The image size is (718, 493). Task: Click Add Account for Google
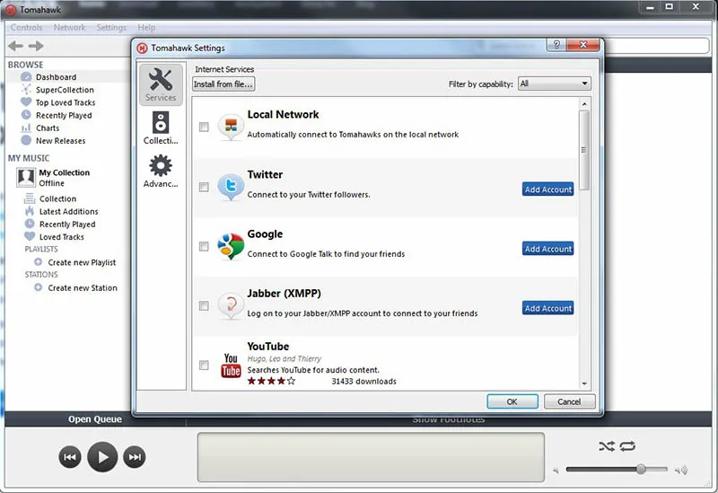(547, 249)
